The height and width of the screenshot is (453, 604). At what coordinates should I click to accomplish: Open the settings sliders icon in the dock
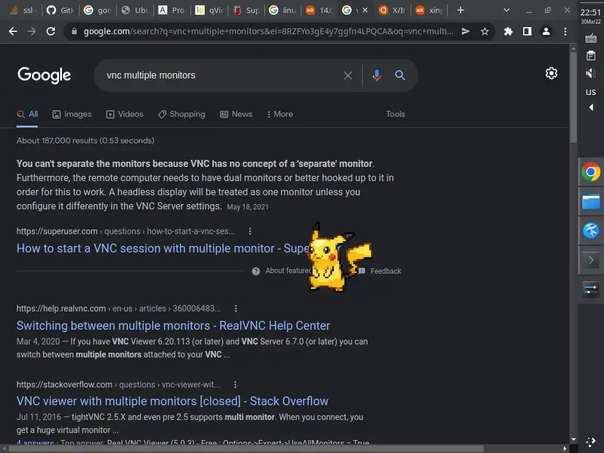point(591,289)
